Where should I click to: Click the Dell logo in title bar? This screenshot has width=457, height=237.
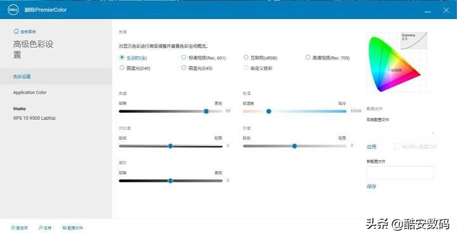13,10
